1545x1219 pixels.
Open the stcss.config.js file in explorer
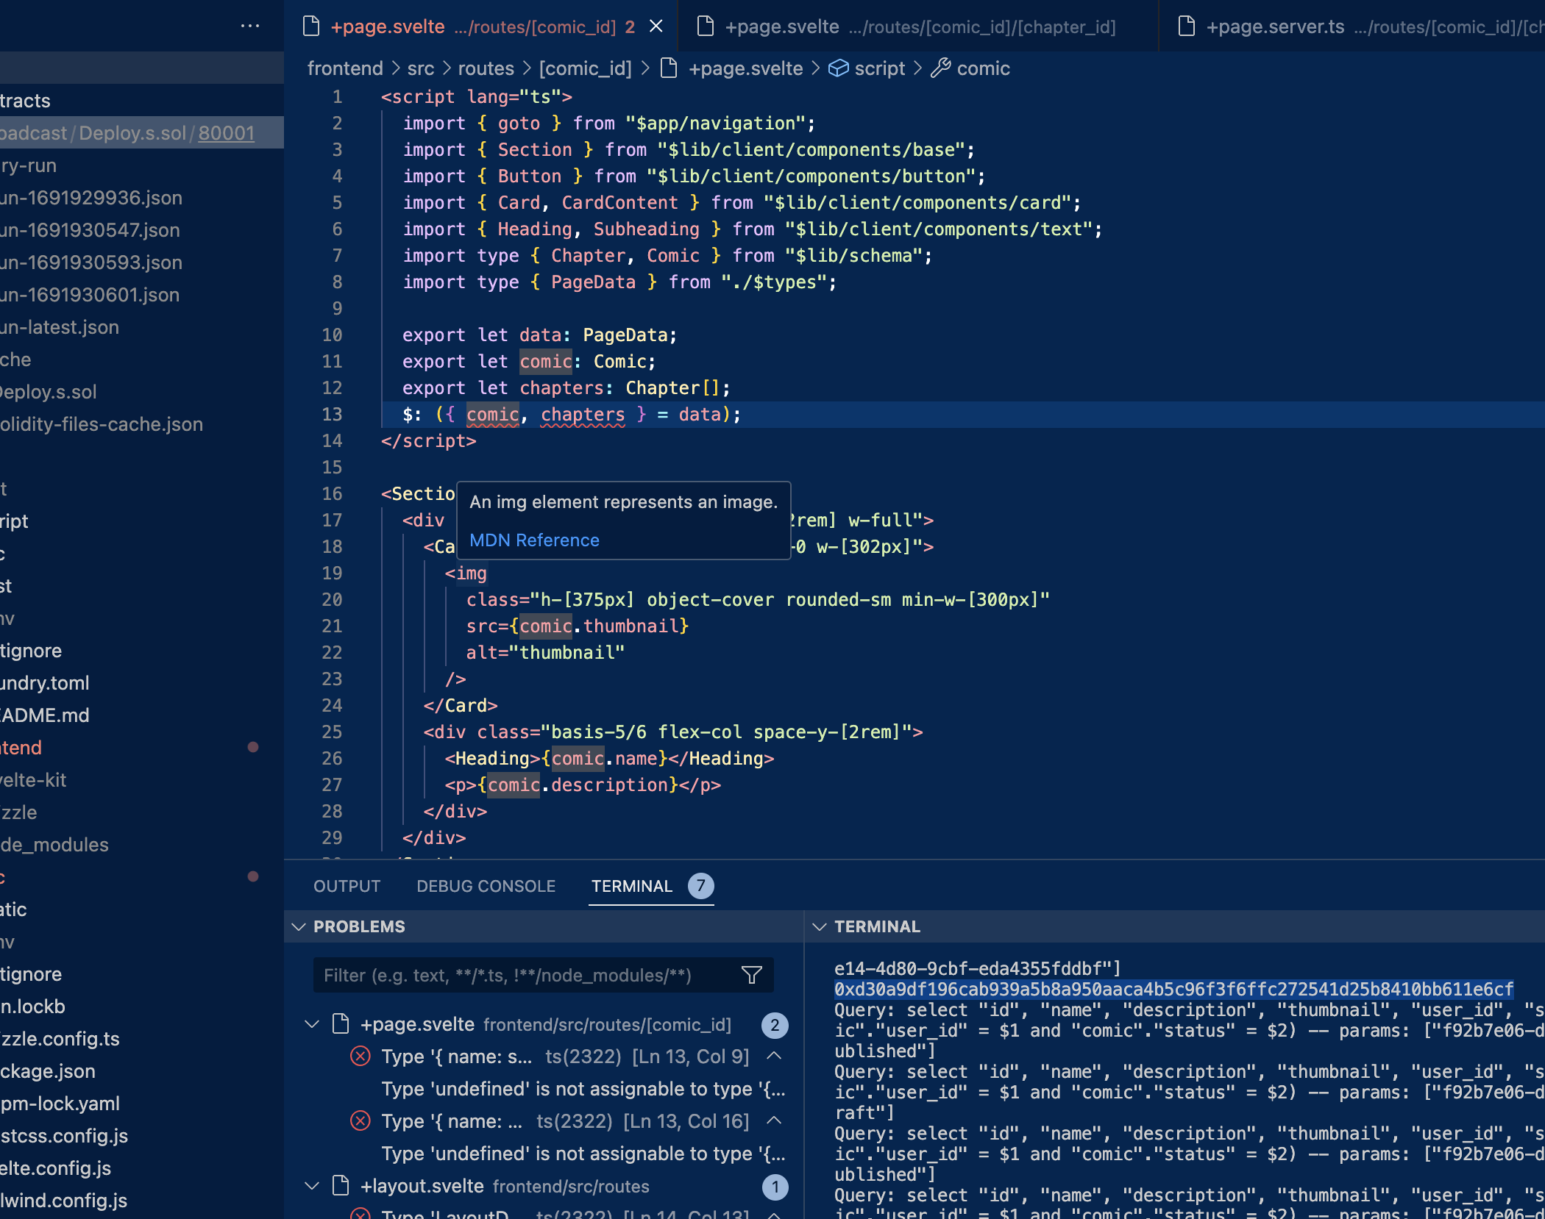[64, 1136]
